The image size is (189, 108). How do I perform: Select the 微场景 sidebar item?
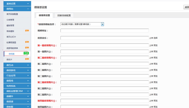click(17, 54)
